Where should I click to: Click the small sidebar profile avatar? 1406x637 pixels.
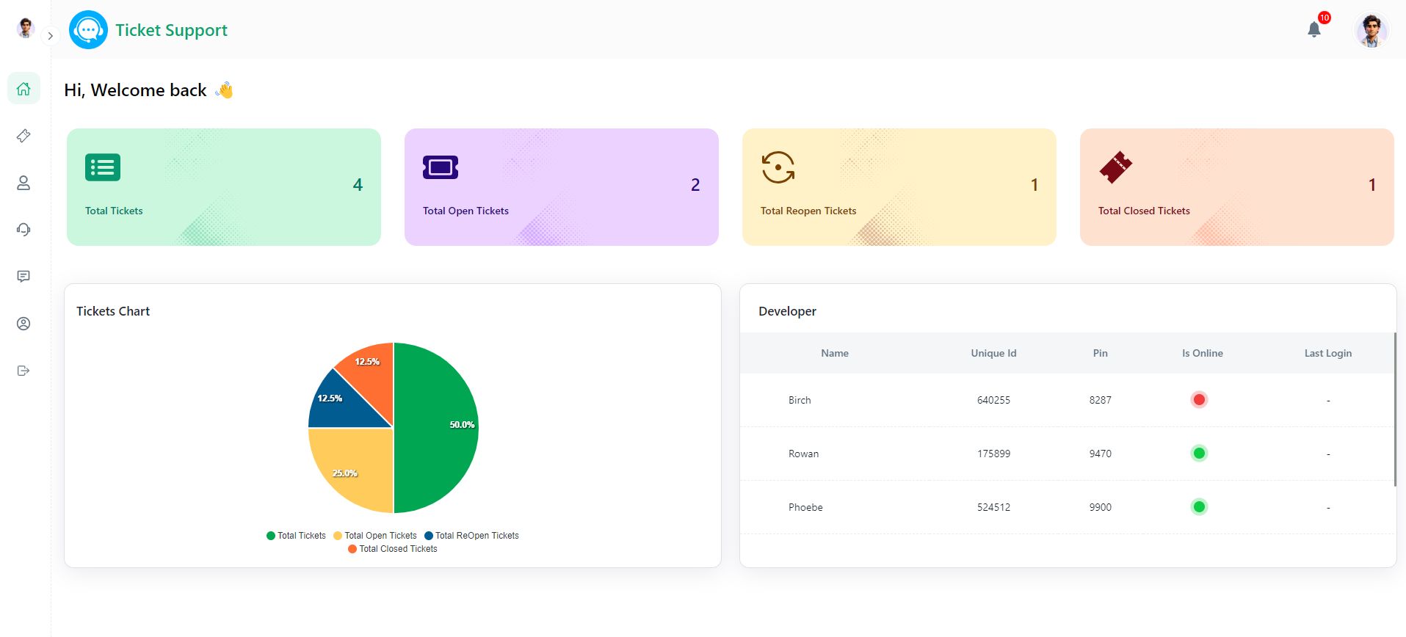coord(26,28)
